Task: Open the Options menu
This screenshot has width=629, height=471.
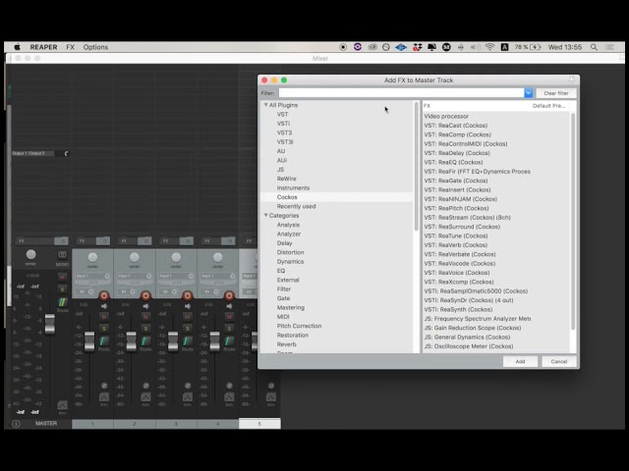Action: point(95,47)
